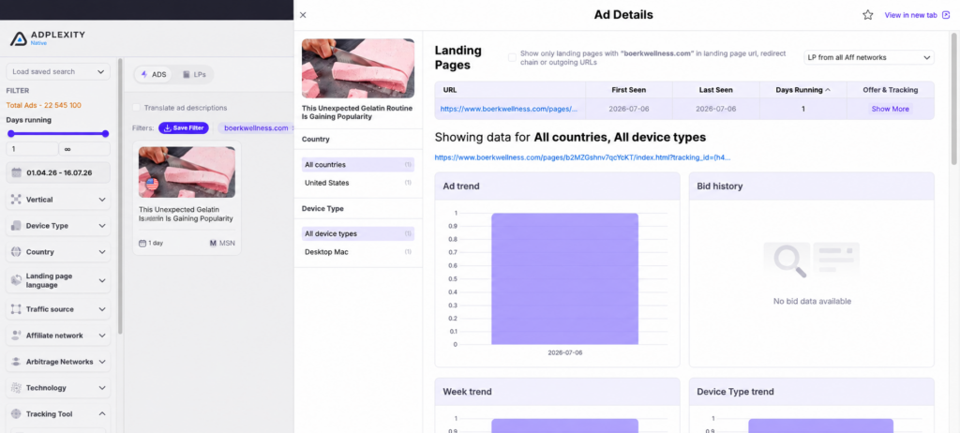Click the Vertical filter icon
960x433 pixels.
click(16, 200)
